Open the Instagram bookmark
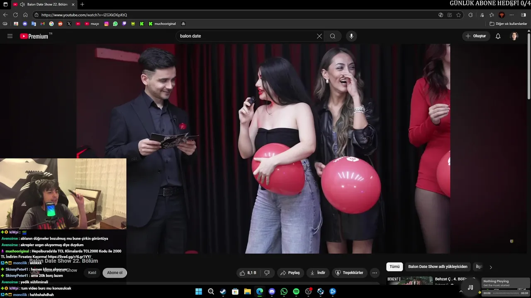The image size is (531, 298). click(x=106, y=24)
